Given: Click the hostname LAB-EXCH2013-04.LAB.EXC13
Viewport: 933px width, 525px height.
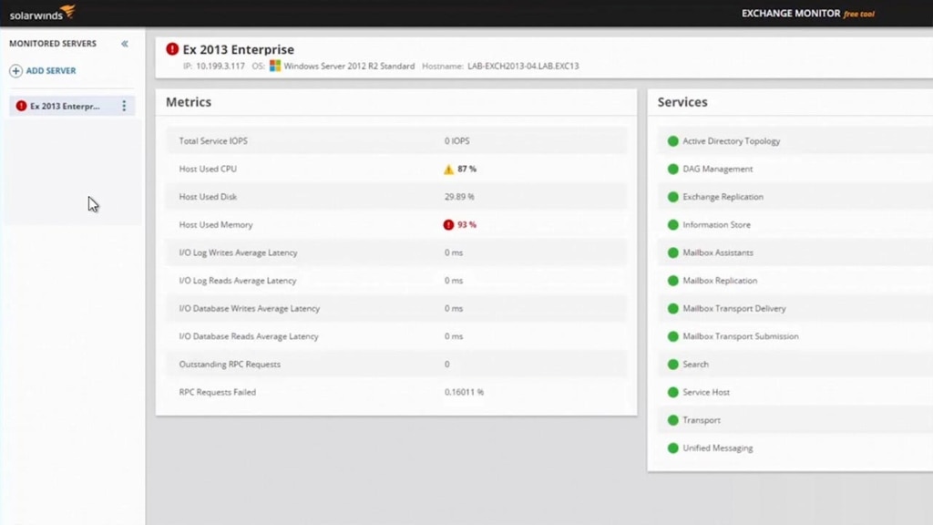Looking at the screenshot, I should pyautogui.click(x=525, y=66).
